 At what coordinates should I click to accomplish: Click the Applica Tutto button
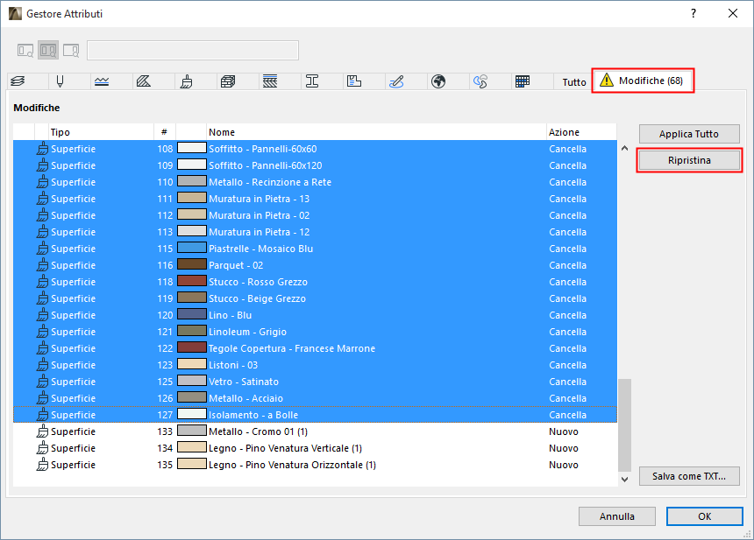[x=689, y=134]
